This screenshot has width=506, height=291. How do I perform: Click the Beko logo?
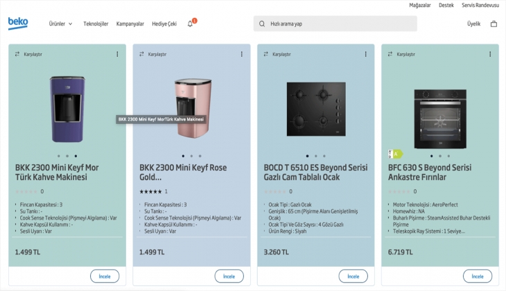(x=18, y=23)
